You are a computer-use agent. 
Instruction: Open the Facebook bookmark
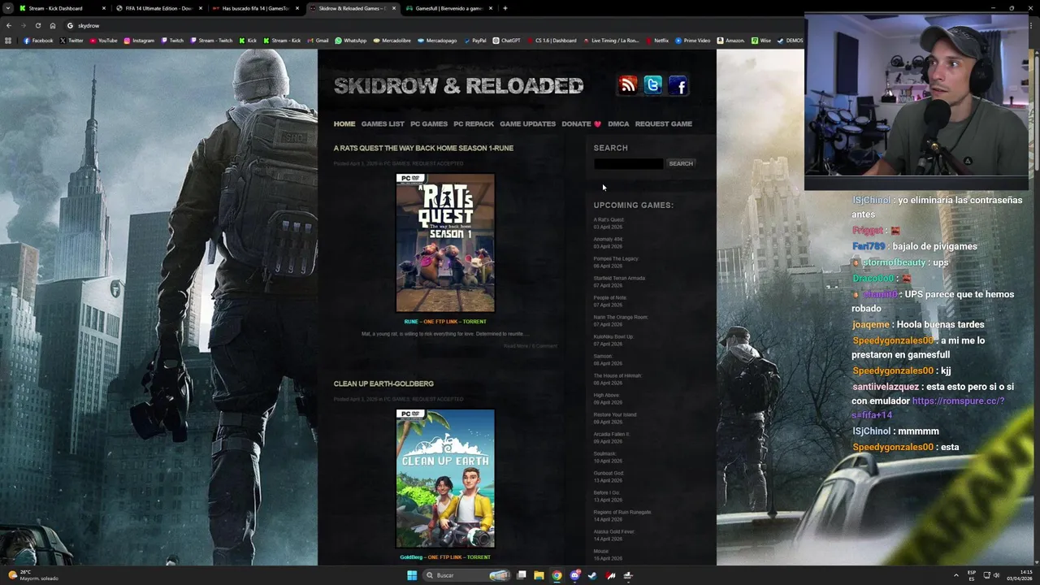[x=38, y=41]
